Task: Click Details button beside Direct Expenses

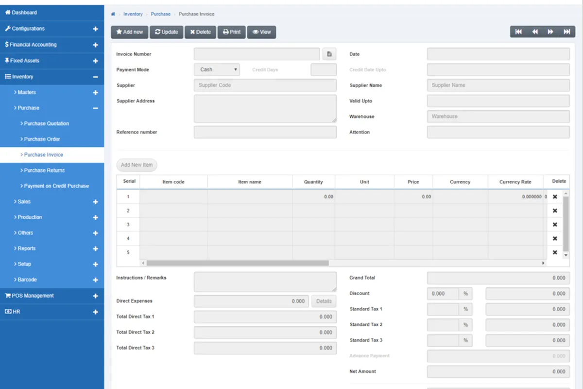Action: click(324, 301)
